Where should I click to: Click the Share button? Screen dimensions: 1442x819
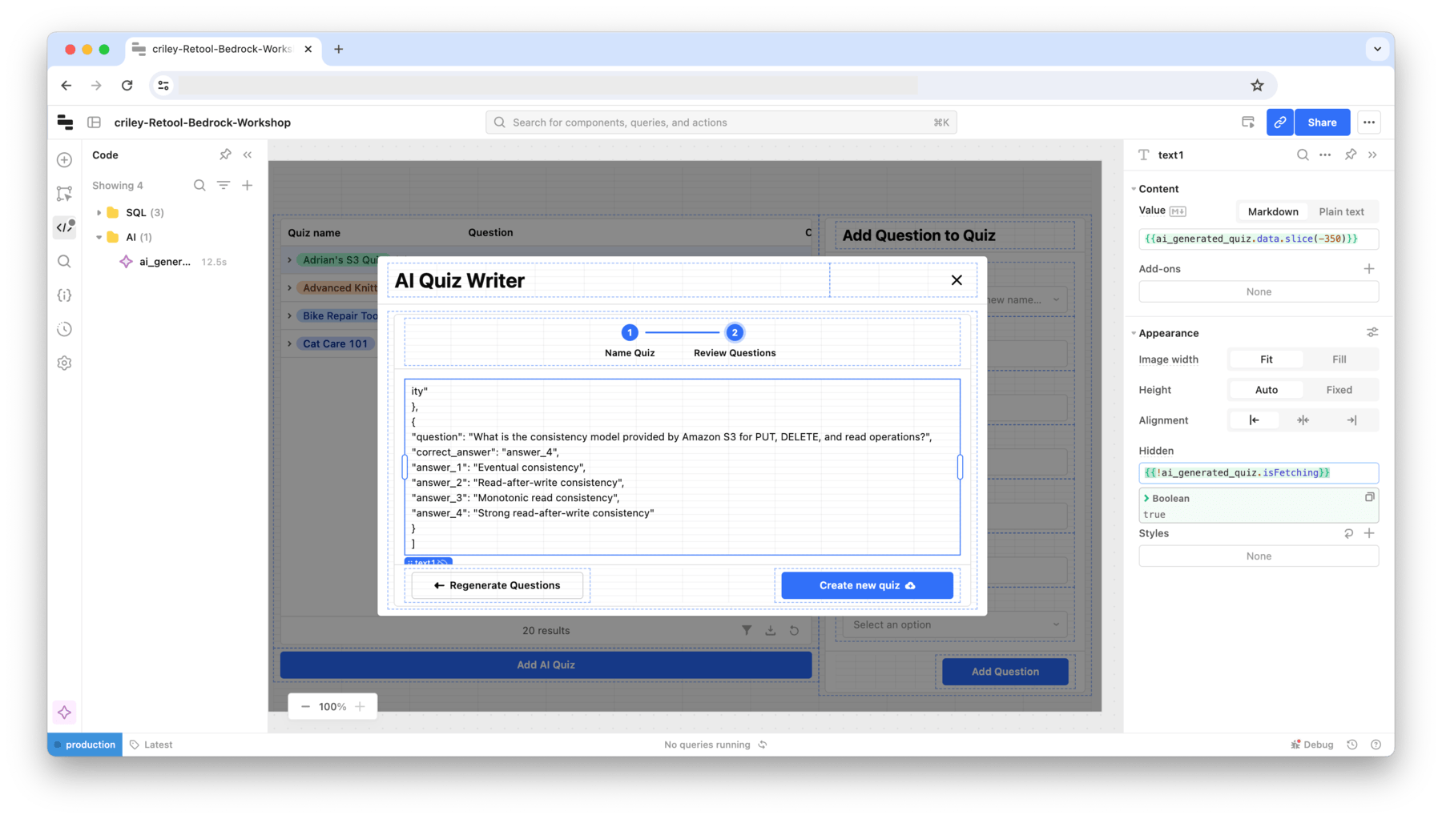[x=1322, y=122]
